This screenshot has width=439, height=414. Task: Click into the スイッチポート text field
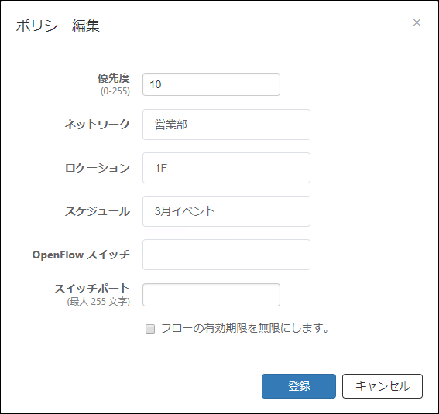tap(211, 295)
